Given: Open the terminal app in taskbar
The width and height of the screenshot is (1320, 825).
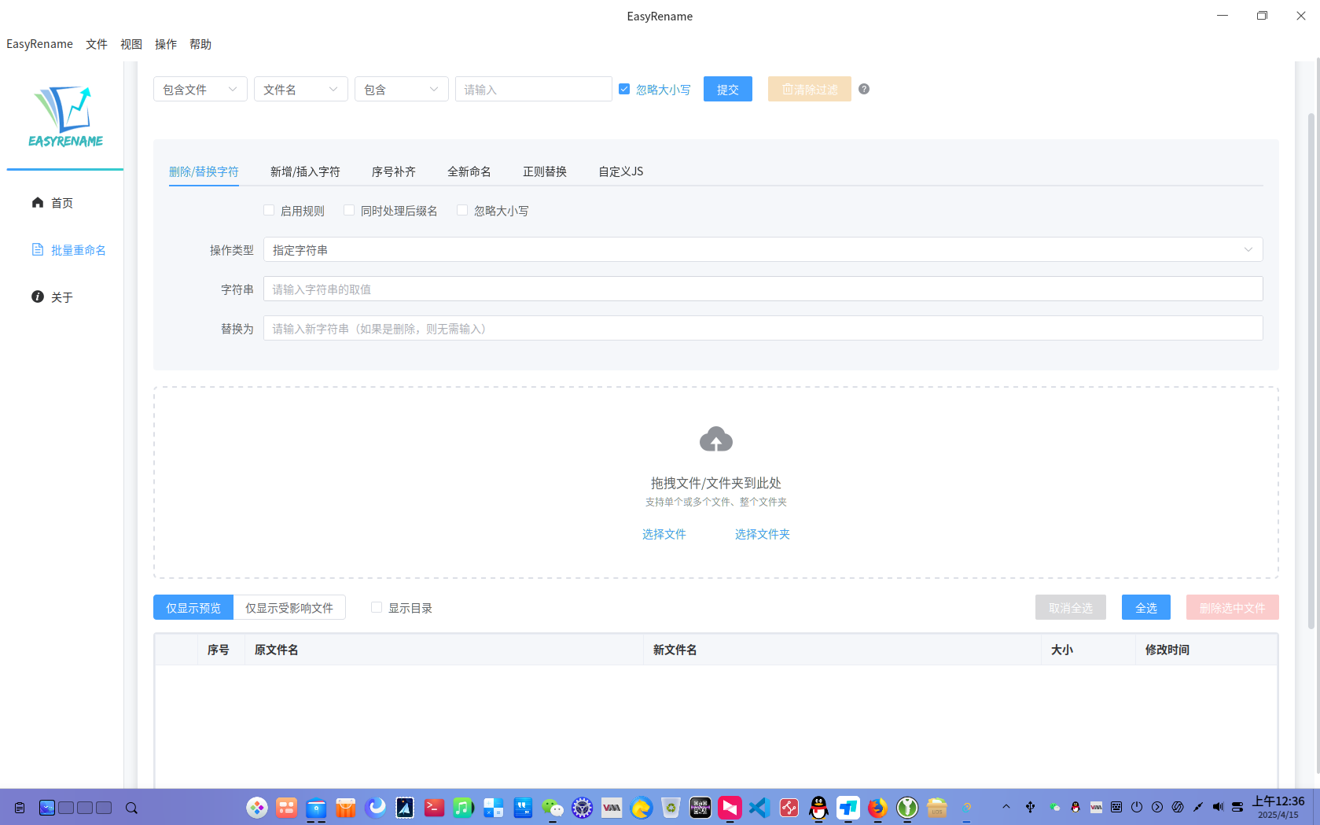Looking at the screenshot, I should 434,808.
